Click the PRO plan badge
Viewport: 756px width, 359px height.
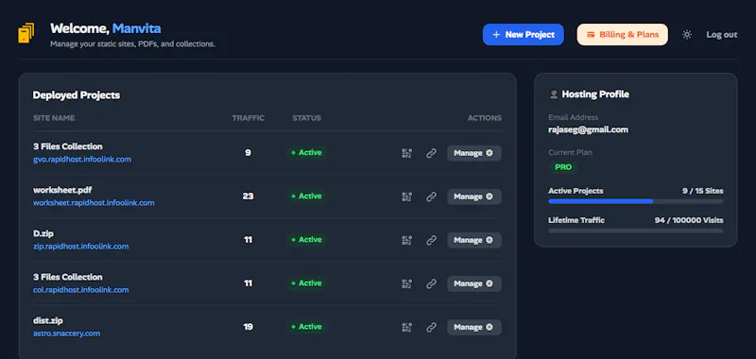[563, 167]
